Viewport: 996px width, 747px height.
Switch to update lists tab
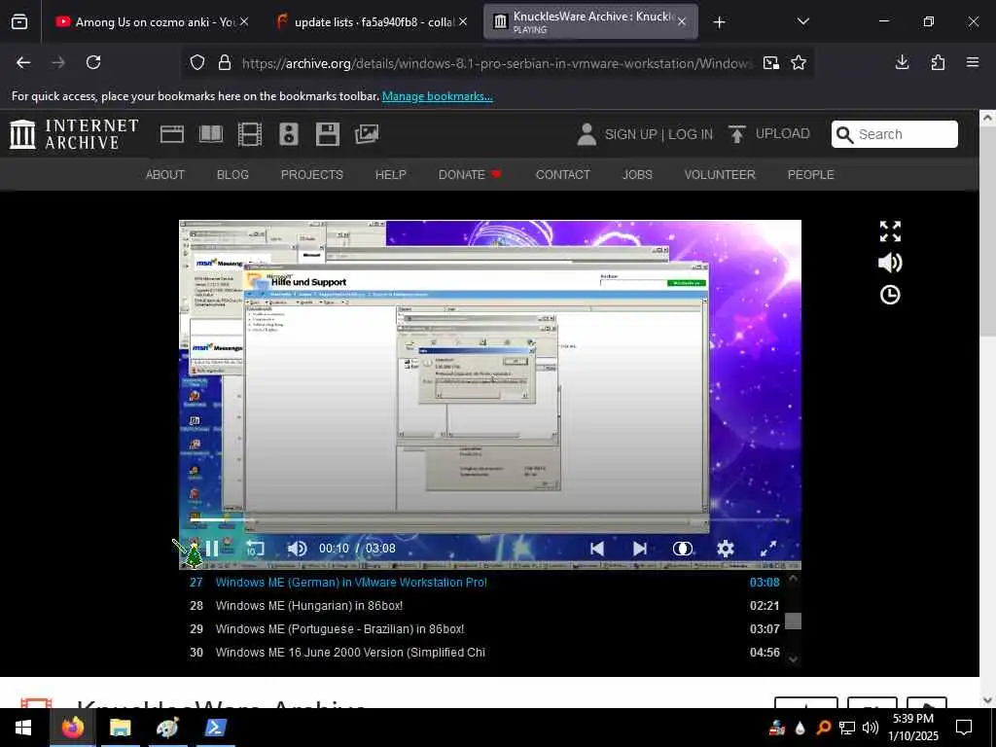tap(373, 22)
